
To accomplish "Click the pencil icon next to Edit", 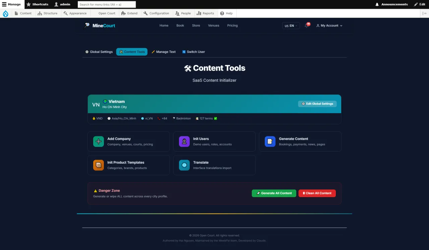I will pos(416,4).
